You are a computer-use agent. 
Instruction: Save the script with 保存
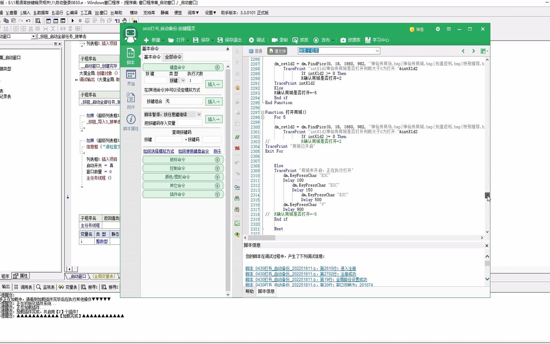[x=202, y=40]
